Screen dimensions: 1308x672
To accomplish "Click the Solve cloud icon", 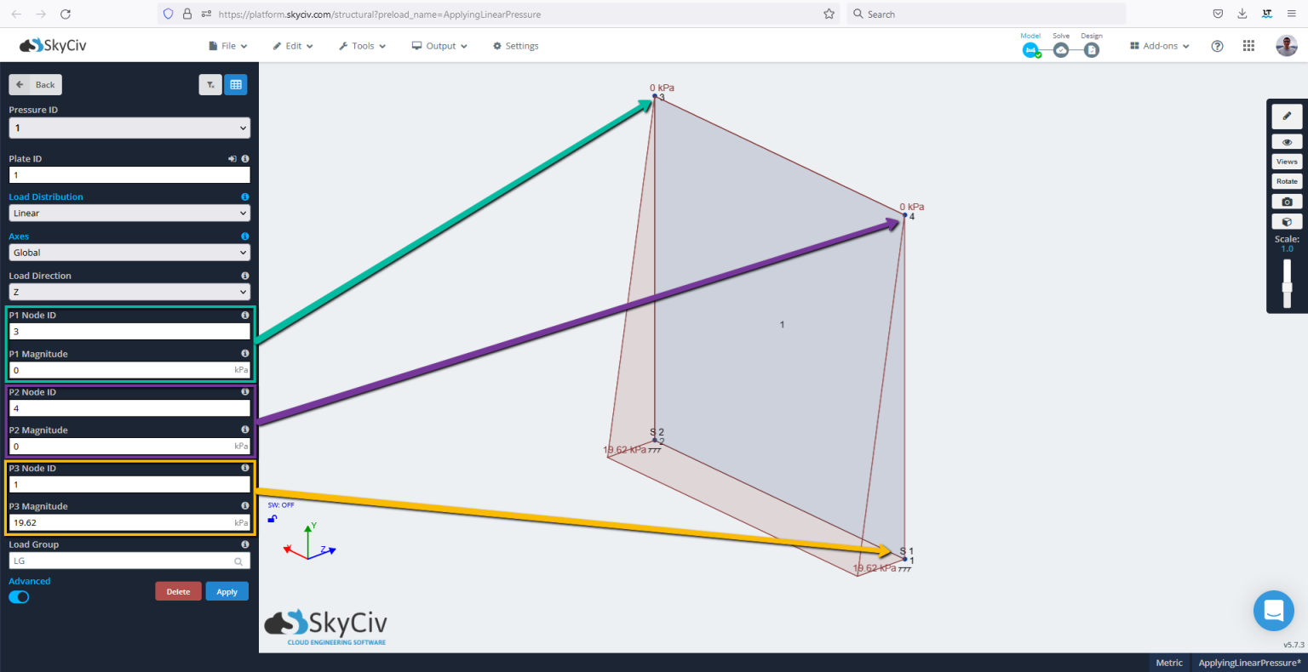I will pyautogui.click(x=1061, y=50).
